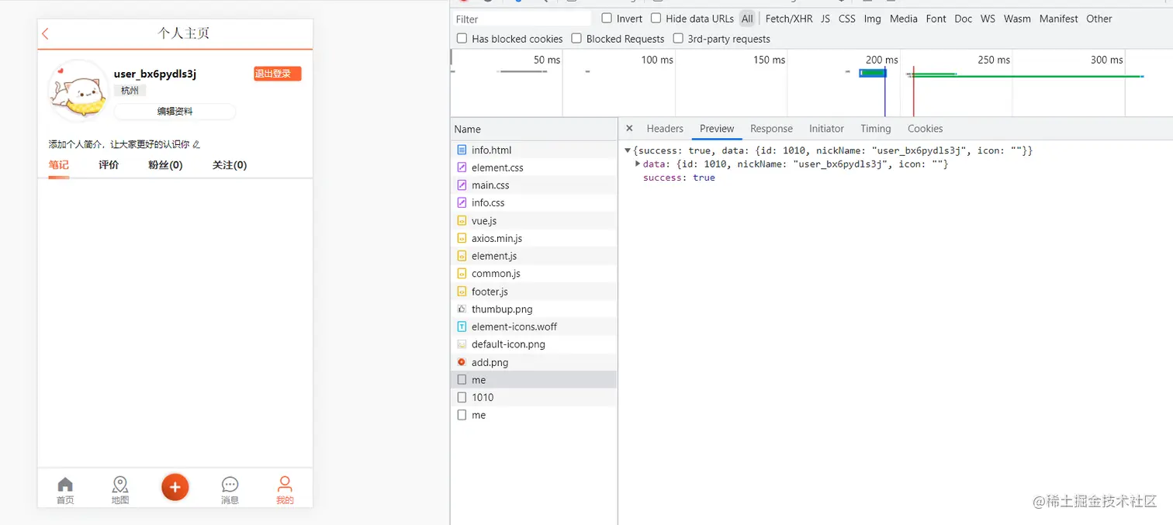This screenshot has width=1173, height=525.
Task: Filter requests by All types
Action: pos(747,19)
